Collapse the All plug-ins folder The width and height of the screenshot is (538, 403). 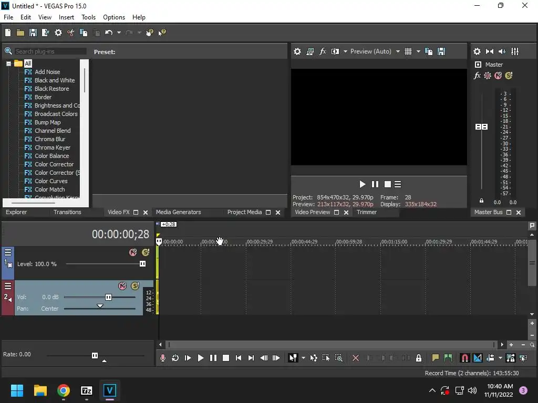click(8, 63)
